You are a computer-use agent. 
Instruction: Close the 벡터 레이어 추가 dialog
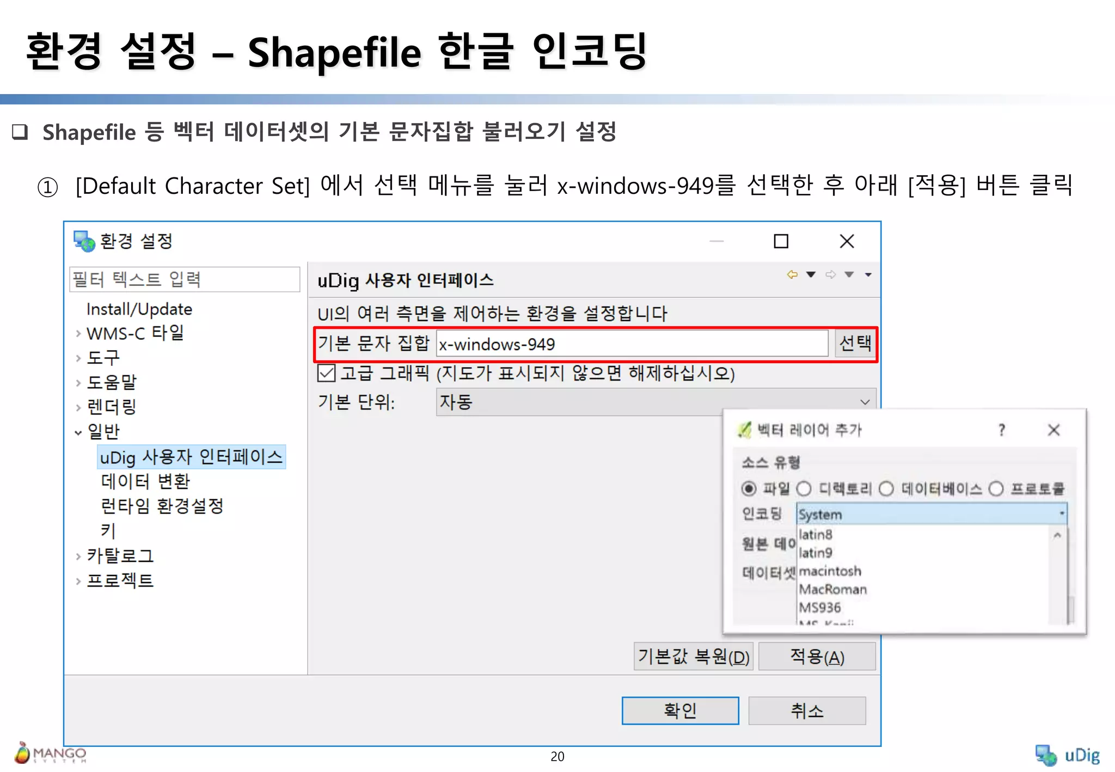click(1053, 430)
